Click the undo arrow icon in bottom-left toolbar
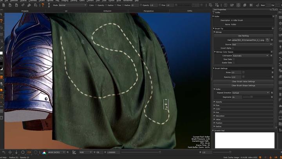Screen dimensions: 282x159 (4, 152)
